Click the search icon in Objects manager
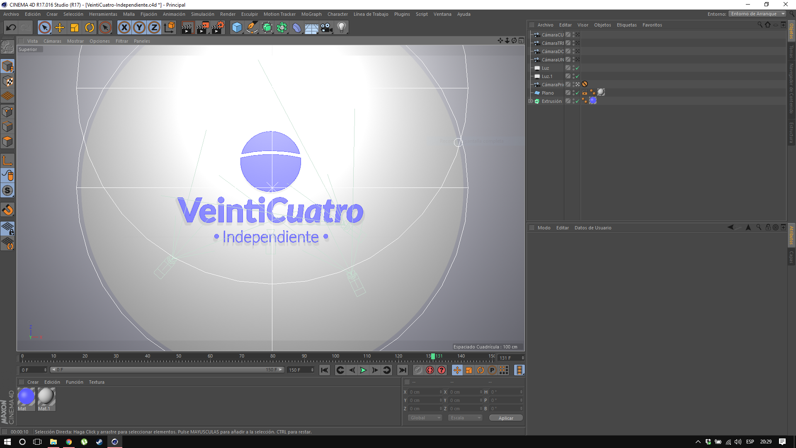 point(760,25)
